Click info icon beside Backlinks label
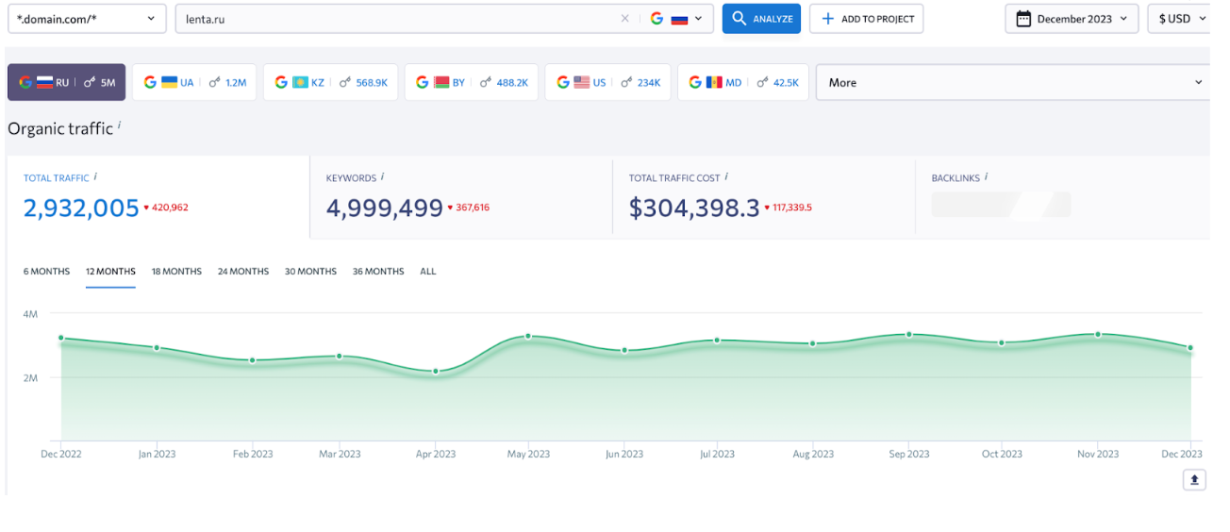The image size is (1230, 532). click(x=986, y=176)
